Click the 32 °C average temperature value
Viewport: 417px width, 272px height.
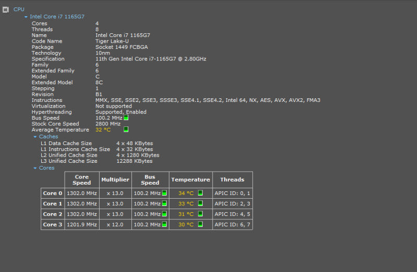point(103,129)
